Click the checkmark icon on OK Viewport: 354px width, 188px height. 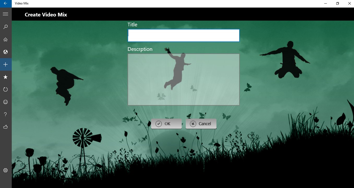[x=159, y=124]
